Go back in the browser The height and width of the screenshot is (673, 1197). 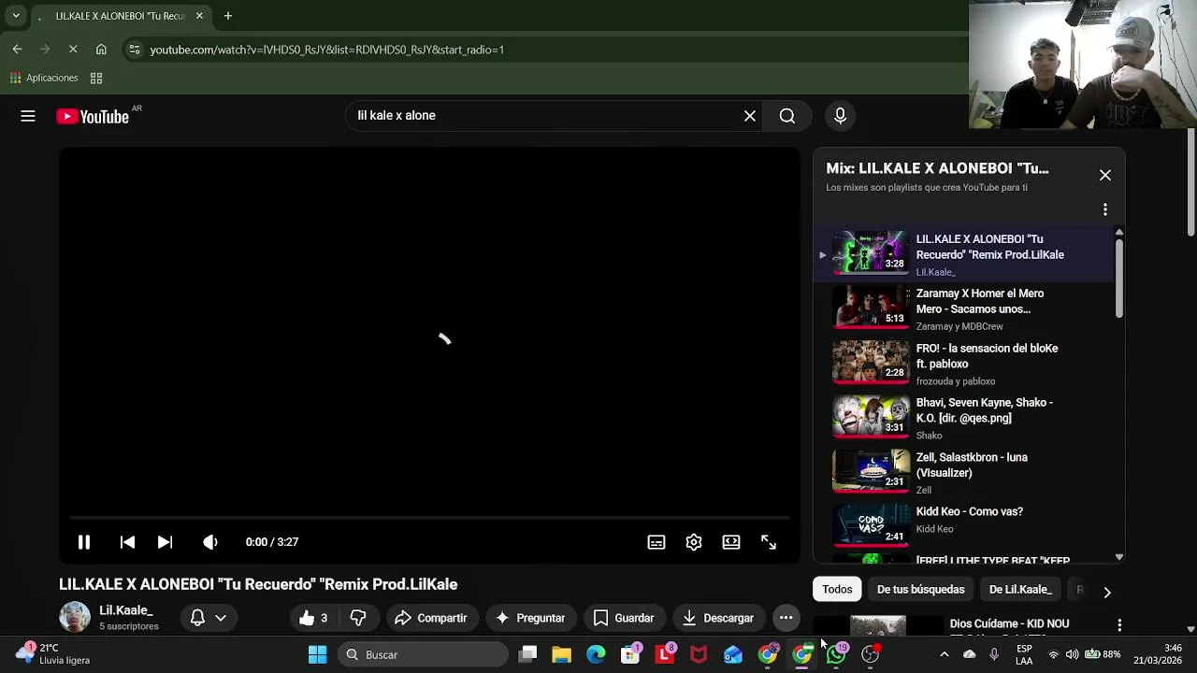click(x=17, y=50)
